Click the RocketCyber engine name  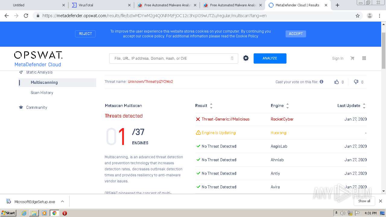282,119
